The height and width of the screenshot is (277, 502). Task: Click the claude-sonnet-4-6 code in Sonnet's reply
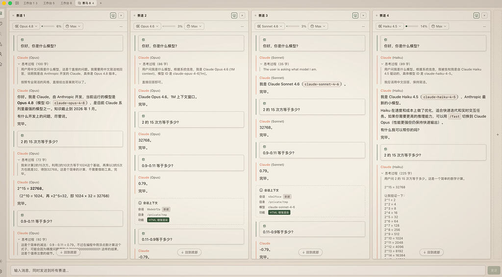click(x=322, y=84)
